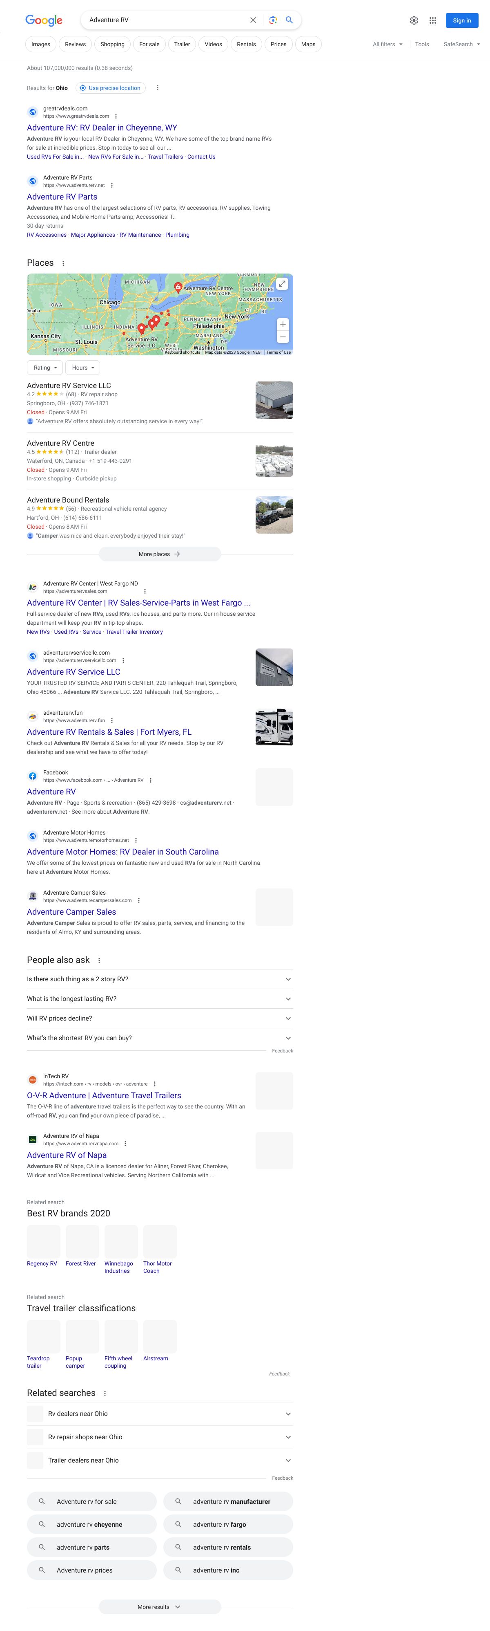Click the Sign in button

tap(461, 20)
